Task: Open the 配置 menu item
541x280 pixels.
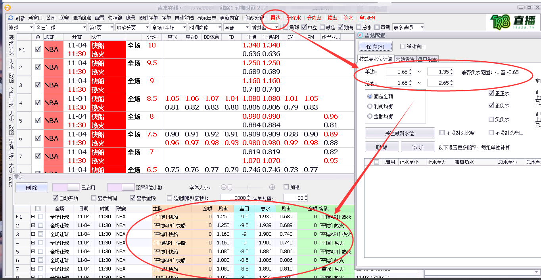Action: click(100, 18)
